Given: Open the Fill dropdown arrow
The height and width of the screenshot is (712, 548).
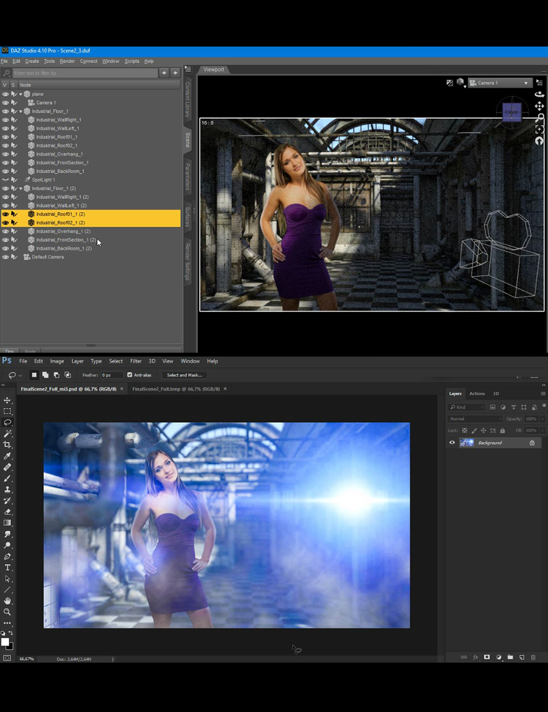Looking at the screenshot, I should point(543,430).
